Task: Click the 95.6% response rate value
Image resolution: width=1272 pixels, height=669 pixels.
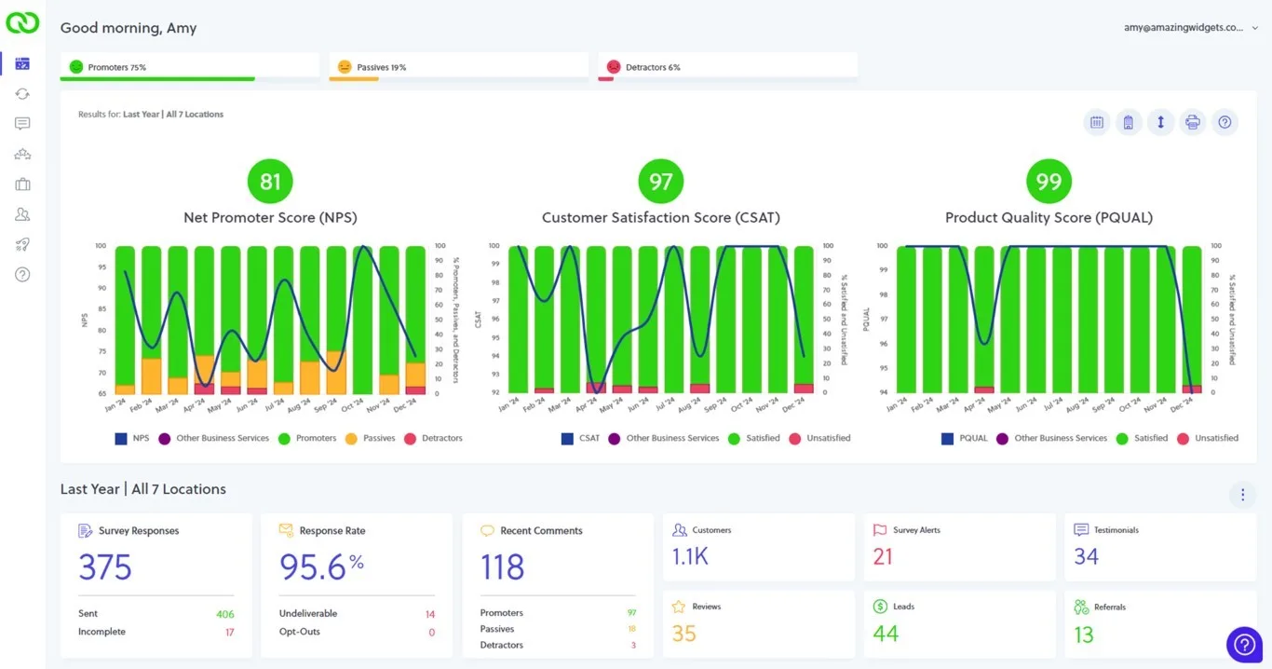Action: pyautogui.click(x=321, y=567)
